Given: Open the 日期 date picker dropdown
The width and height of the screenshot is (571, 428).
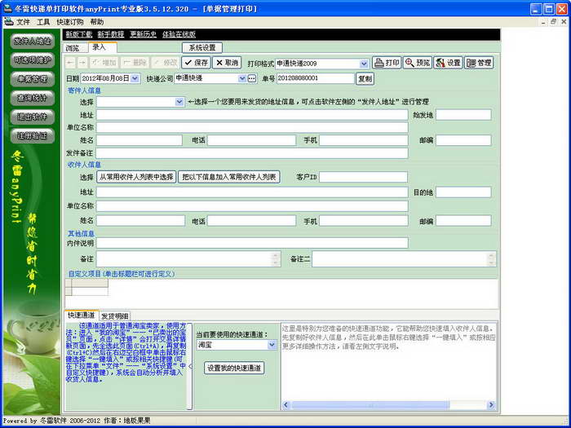Looking at the screenshot, I should pyautogui.click(x=135, y=78).
